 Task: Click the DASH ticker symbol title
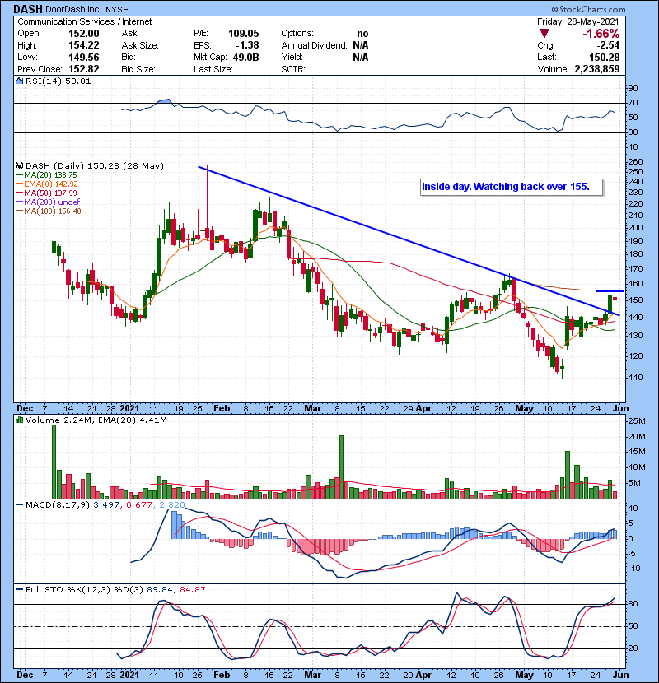click(28, 9)
